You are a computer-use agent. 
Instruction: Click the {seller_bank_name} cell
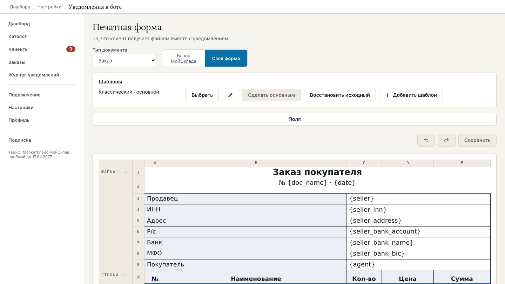tap(418, 243)
